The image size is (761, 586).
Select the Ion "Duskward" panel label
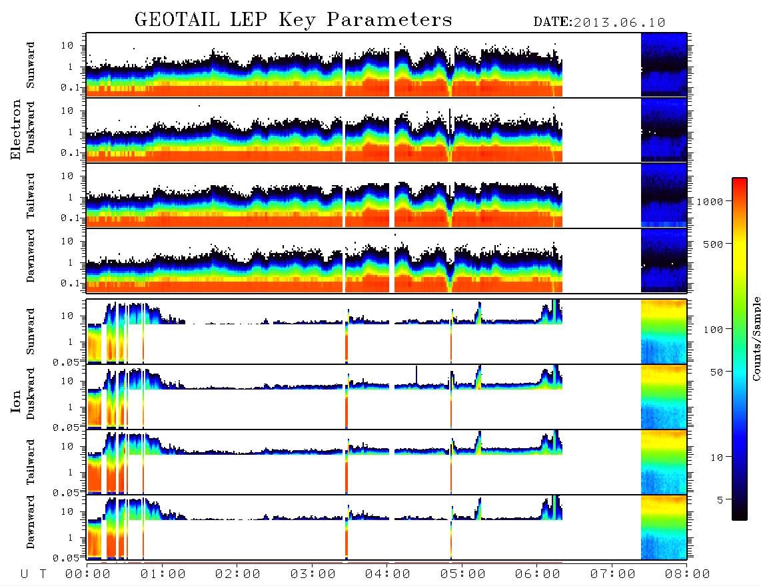31,394
